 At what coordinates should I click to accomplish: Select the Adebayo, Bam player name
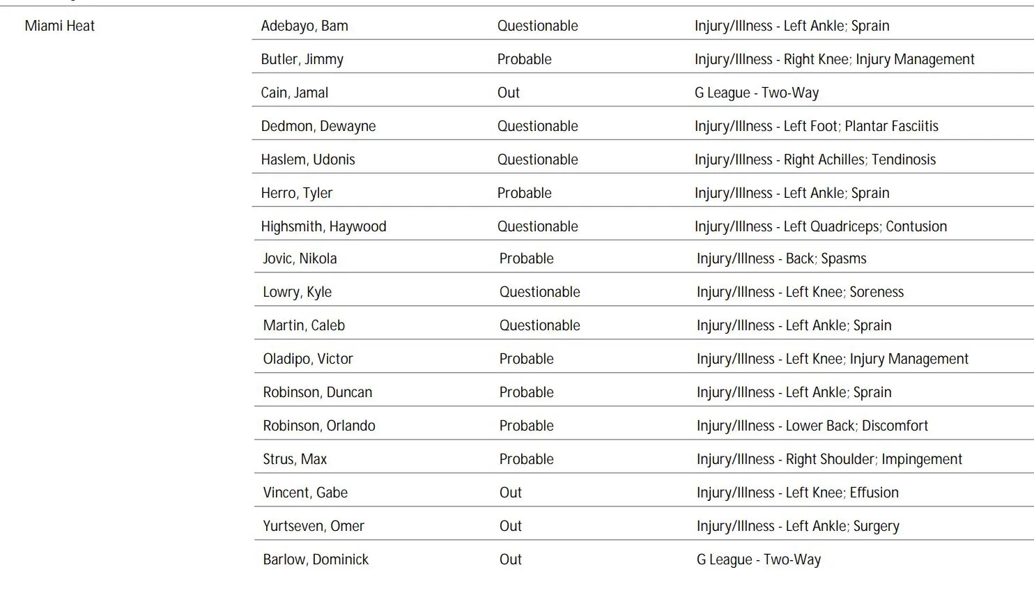[304, 26]
